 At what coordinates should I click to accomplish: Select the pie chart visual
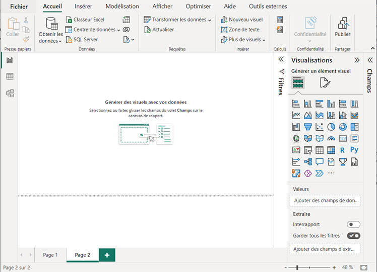click(331, 127)
